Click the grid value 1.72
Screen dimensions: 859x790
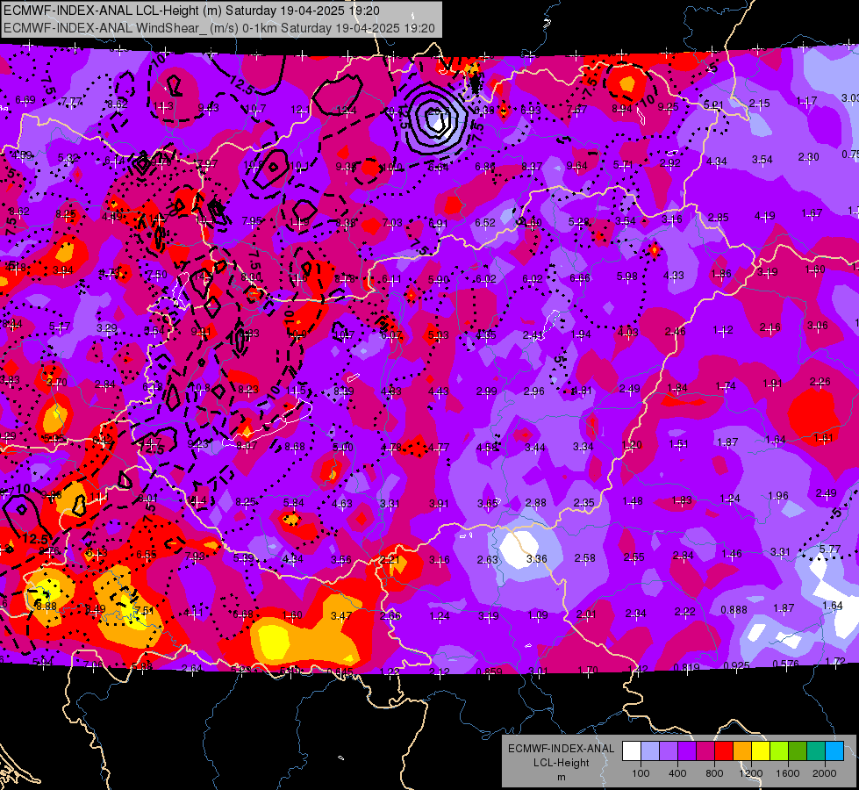835,661
